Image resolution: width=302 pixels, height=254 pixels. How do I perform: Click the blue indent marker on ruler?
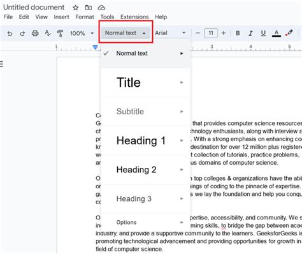point(96,47)
